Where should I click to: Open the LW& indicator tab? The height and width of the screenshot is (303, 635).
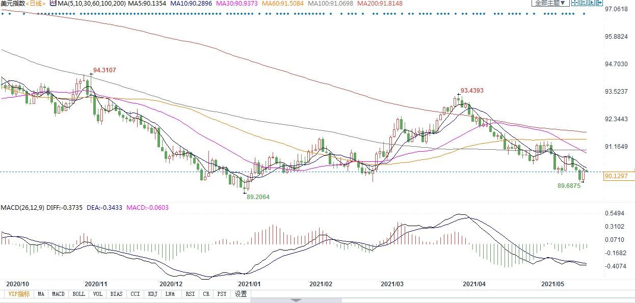pyautogui.click(x=170, y=294)
